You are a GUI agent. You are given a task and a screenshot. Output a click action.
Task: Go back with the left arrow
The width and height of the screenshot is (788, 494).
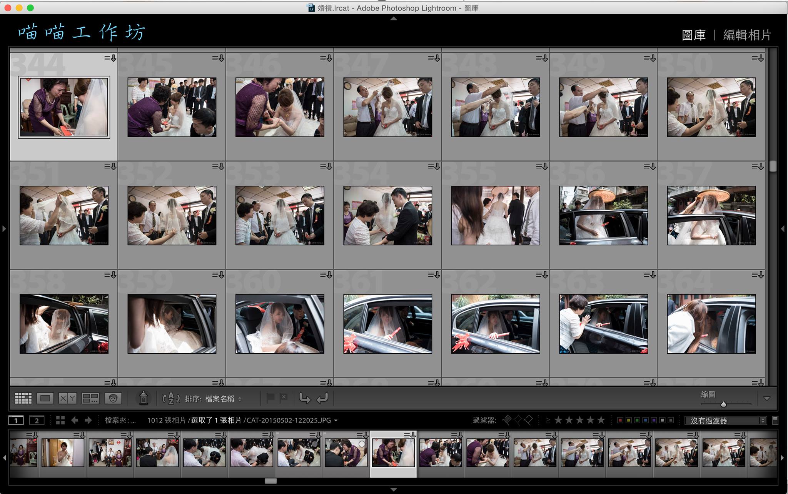[75, 420]
